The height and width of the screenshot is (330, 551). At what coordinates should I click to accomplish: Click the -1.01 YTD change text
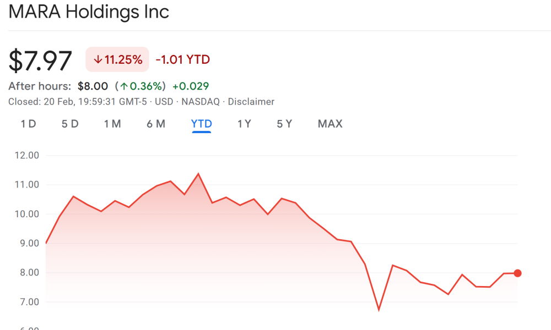182,59
